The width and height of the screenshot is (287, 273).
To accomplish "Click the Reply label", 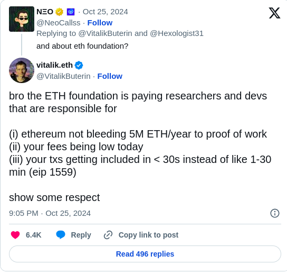I will [81, 235].
